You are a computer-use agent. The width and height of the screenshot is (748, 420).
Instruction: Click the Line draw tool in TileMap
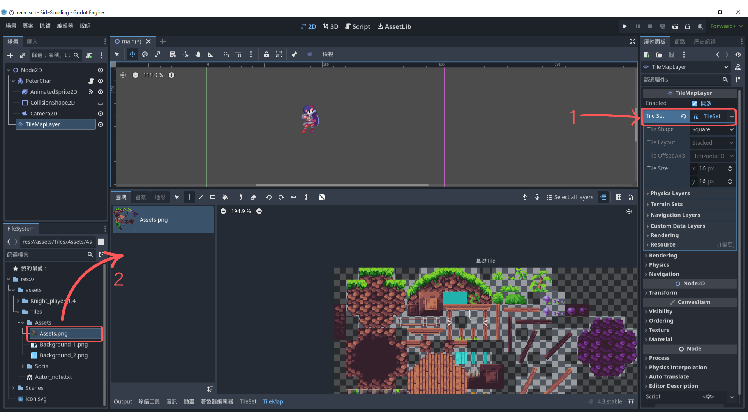(x=201, y=197)
